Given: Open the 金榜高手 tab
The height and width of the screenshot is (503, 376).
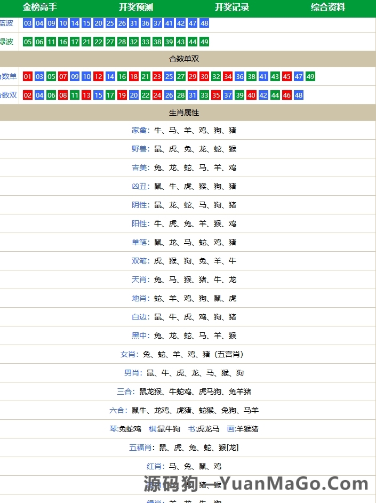Looking at the screenshot, I should (40, 7).
